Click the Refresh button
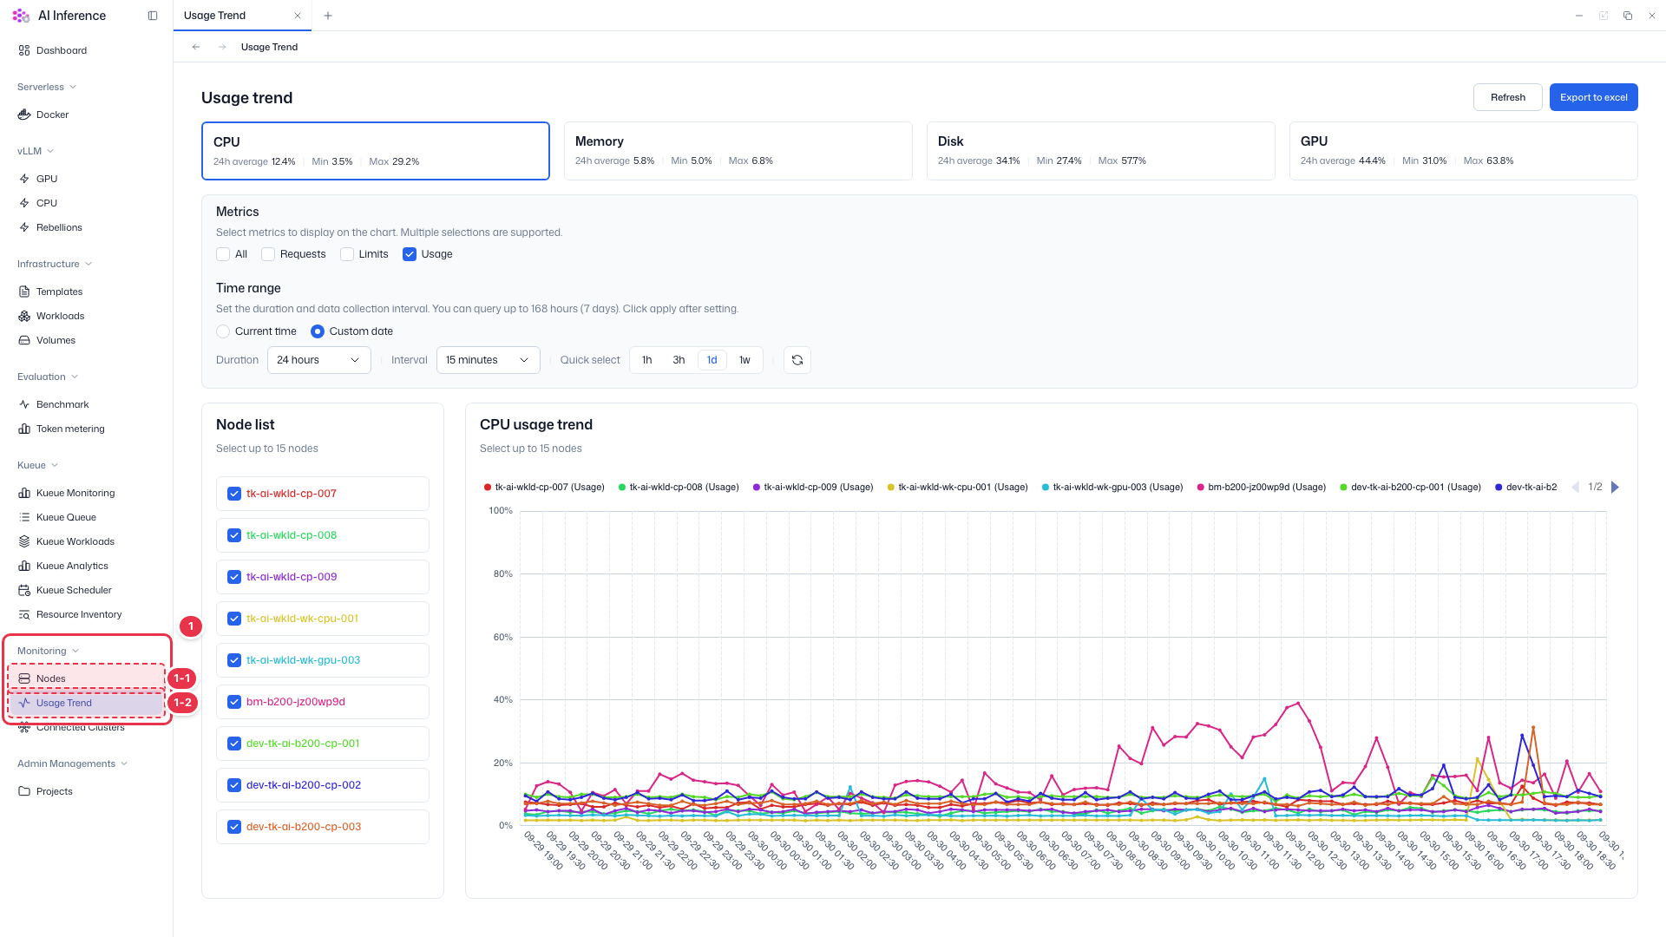This screenshot has width=1666, height=937. point(1507,97)
